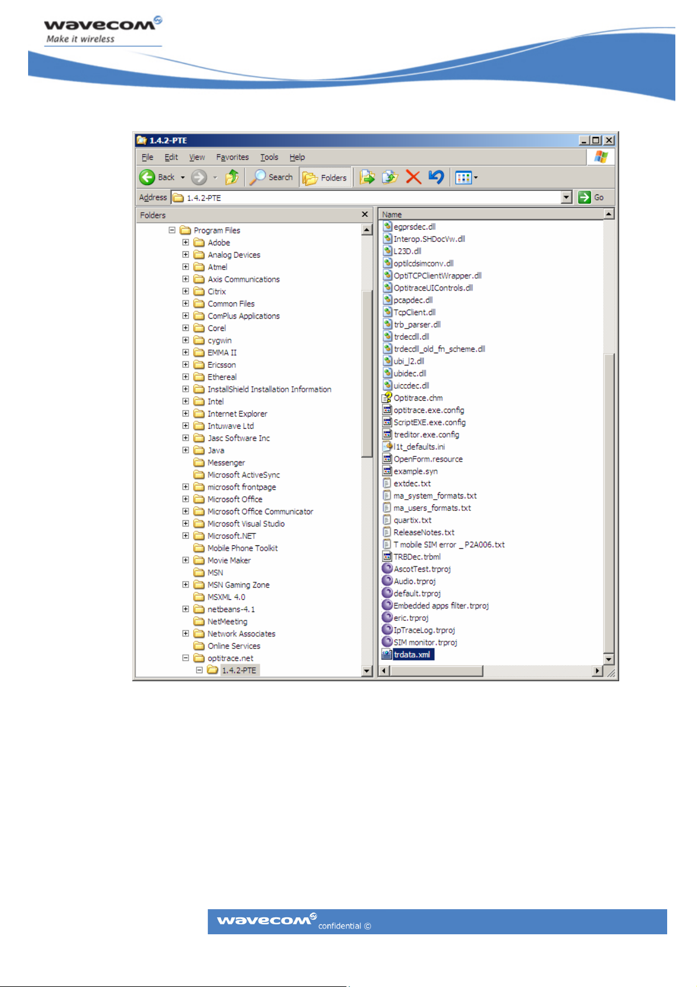Viewport: 697px width, 987px height.
Task: Select file Interop.SHDocVw.dll by its name
Action: click(x=429, y=239)
